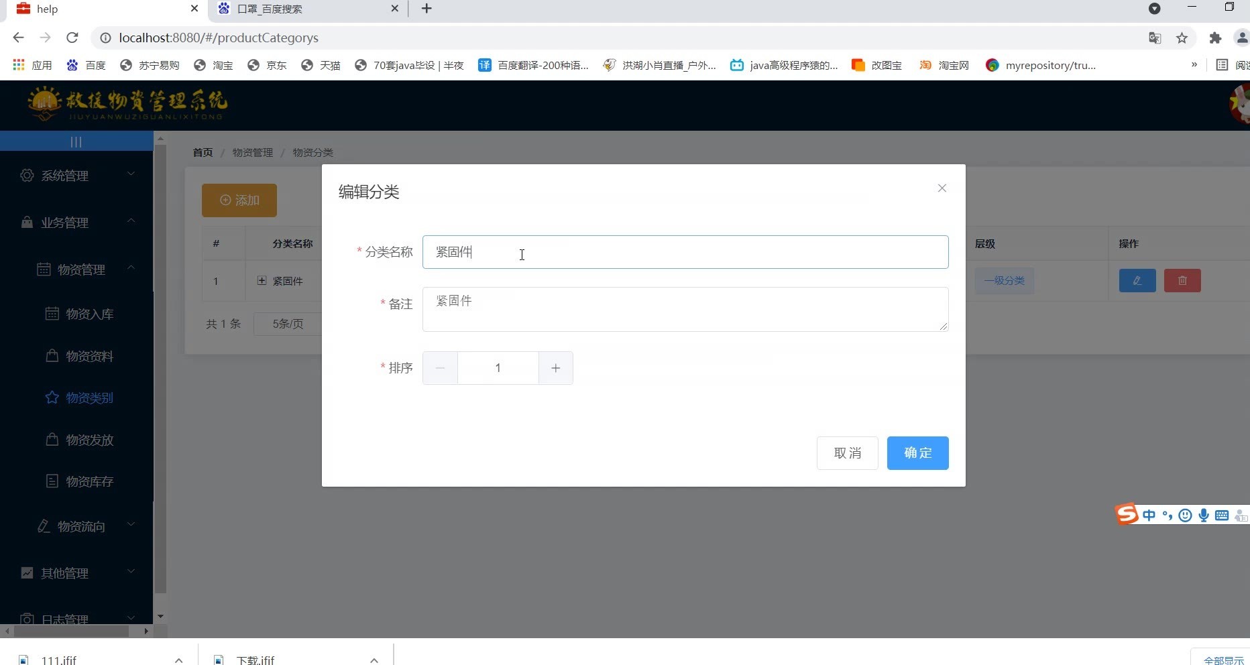Screen dimensions: 1250x665
Task: Open the Sogou emoji face icon
Action: coord(1186,515)
